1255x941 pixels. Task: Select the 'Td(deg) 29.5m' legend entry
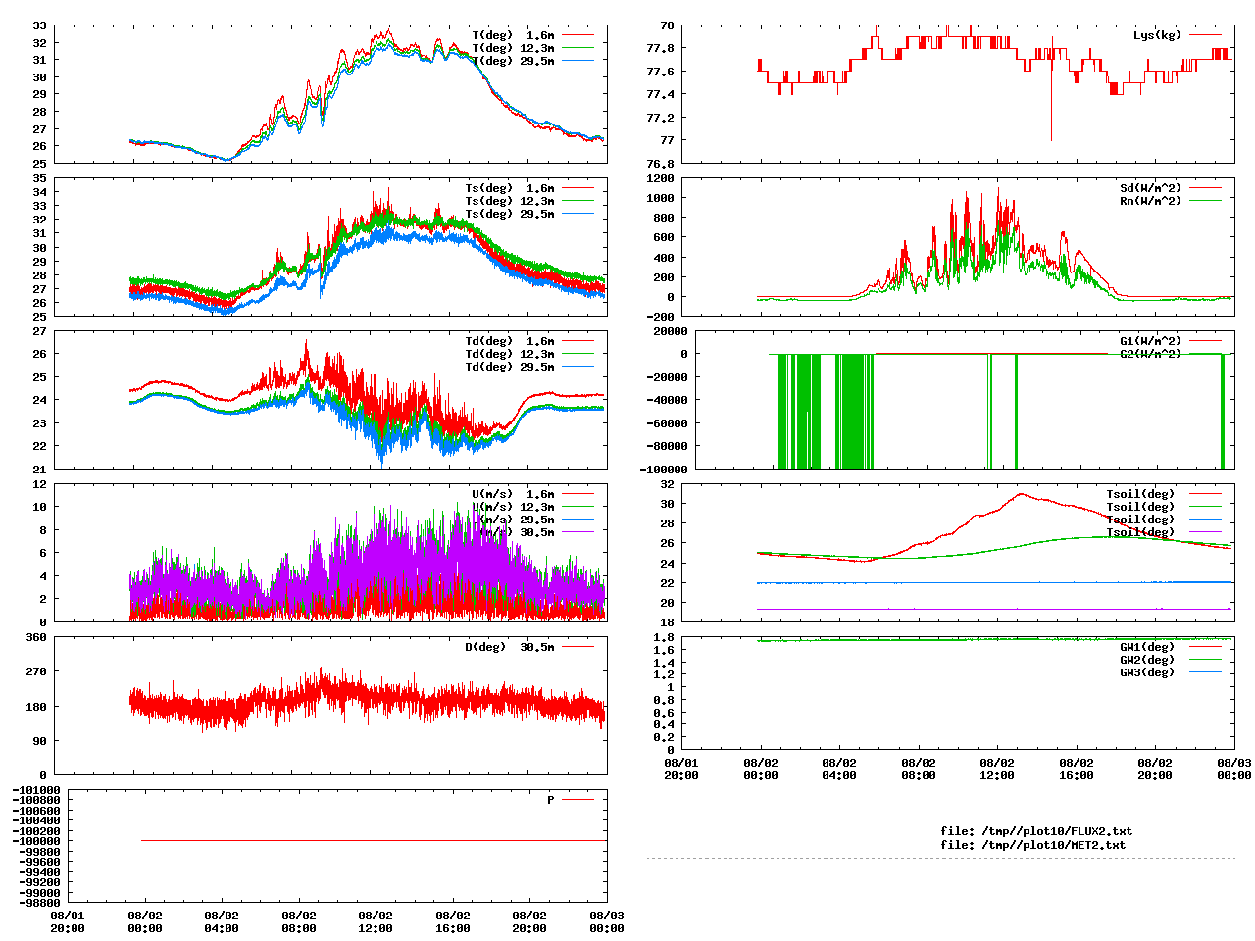(529, 367)
